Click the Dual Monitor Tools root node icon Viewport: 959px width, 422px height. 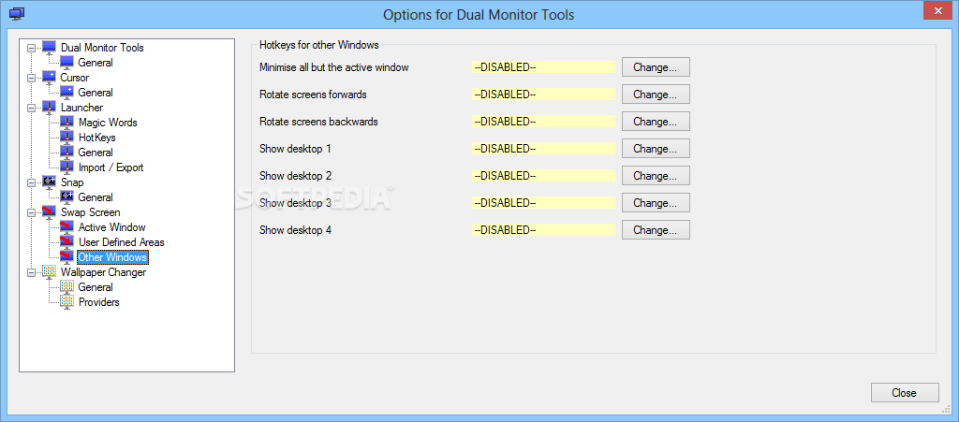click(49, 48)
